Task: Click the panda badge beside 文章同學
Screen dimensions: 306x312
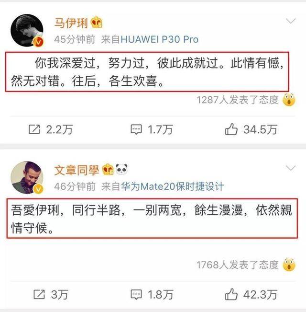Action: click(x=121, y=169)
